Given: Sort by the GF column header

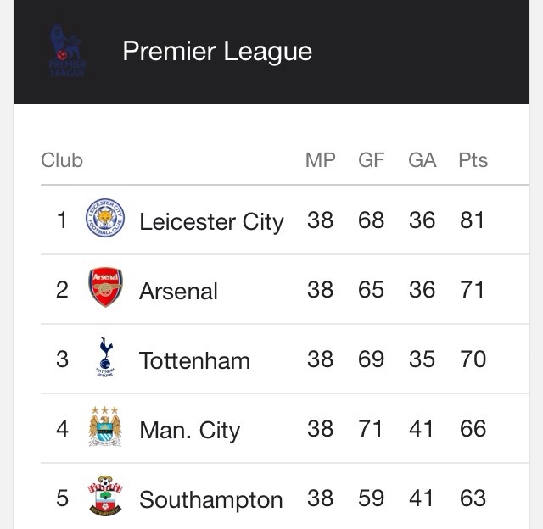Looking at the screenshot, I should click(x=372, y=160).
